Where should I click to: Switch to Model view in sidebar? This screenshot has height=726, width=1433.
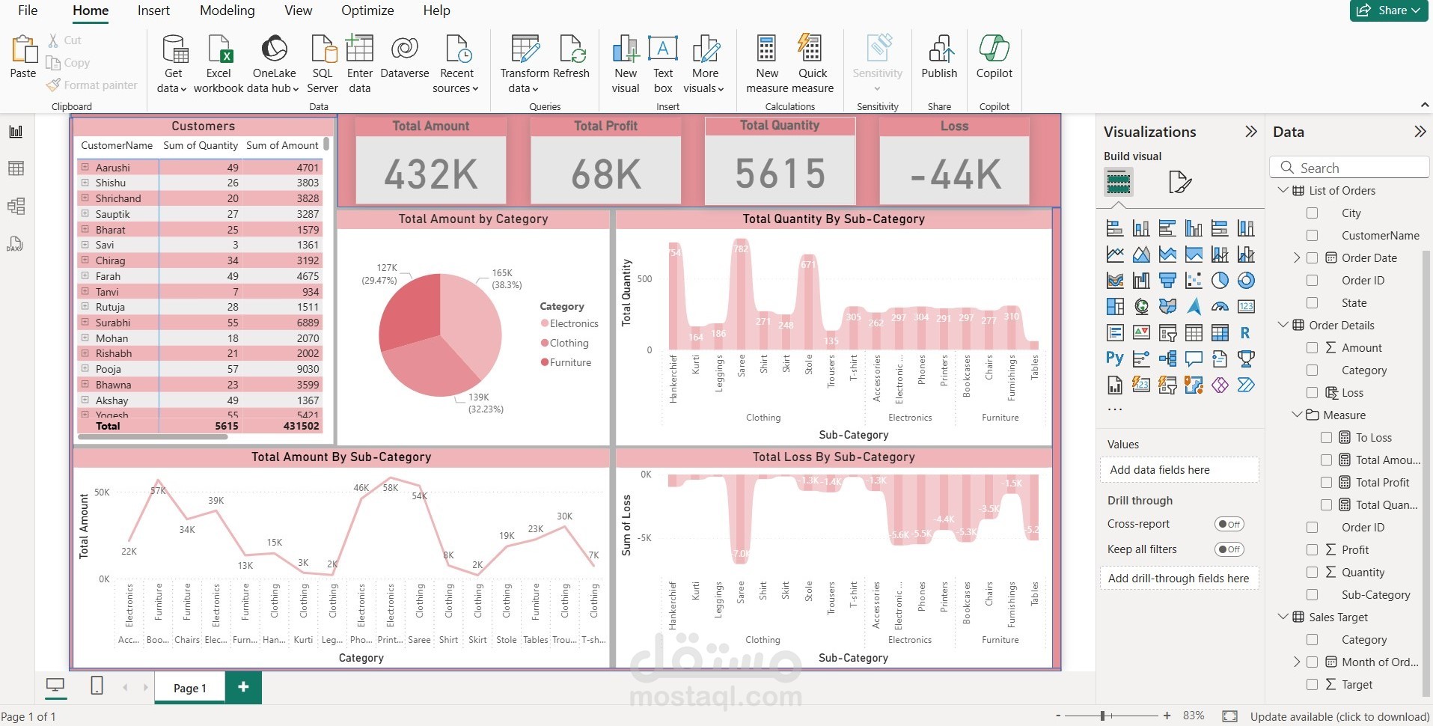coord(16,206)
